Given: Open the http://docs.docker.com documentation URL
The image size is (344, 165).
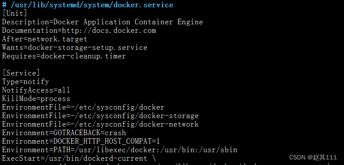Looking at the screenshot, I should click(x=109, y=30).
